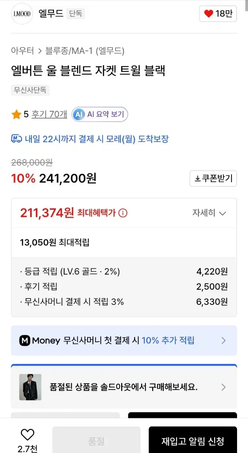Open the AI 요약 보기 summary
248x453 pixels.
100,114
